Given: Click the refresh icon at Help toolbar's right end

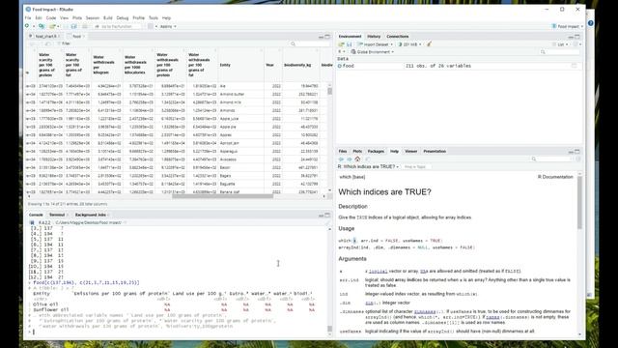Looking at the screenshot, I should [x=578, y=159].
